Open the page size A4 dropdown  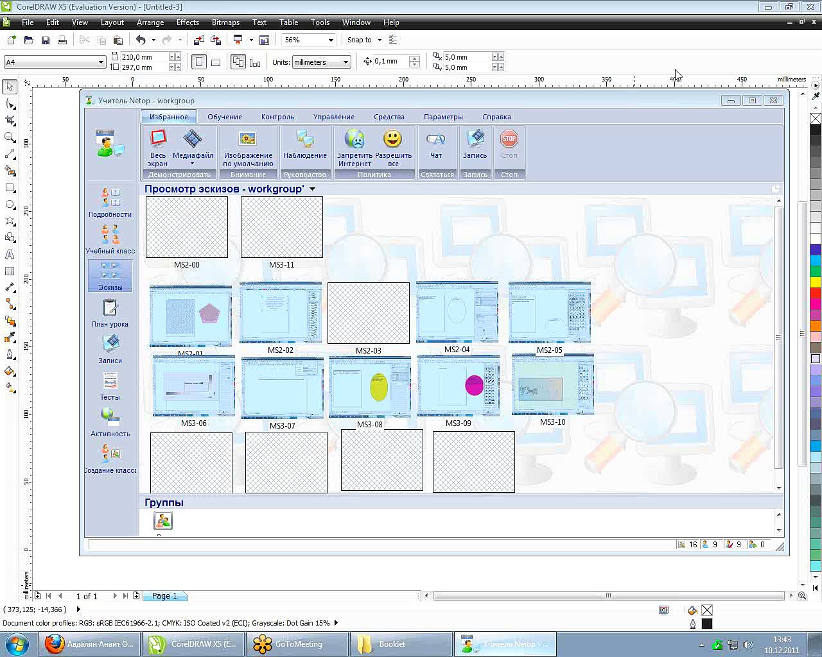pyautogui.click(x=101, y=62)
